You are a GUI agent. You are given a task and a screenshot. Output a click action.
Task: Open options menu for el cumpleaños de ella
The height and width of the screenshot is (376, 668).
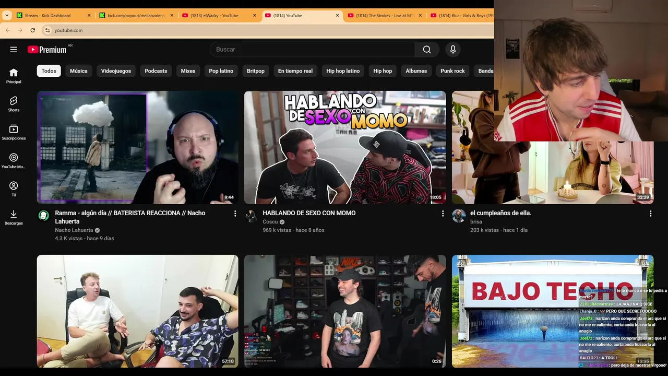[650, 214]
